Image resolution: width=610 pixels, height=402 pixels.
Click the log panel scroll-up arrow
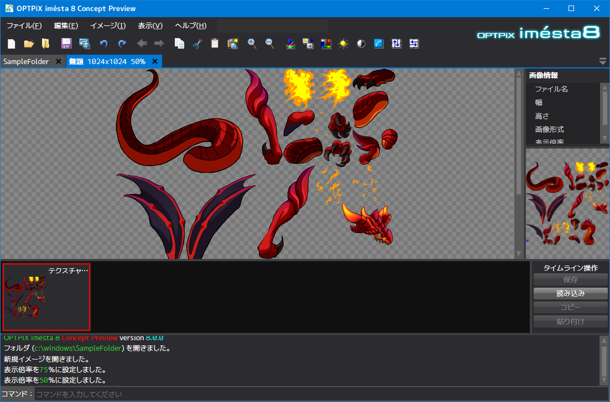tap(604, 340)
